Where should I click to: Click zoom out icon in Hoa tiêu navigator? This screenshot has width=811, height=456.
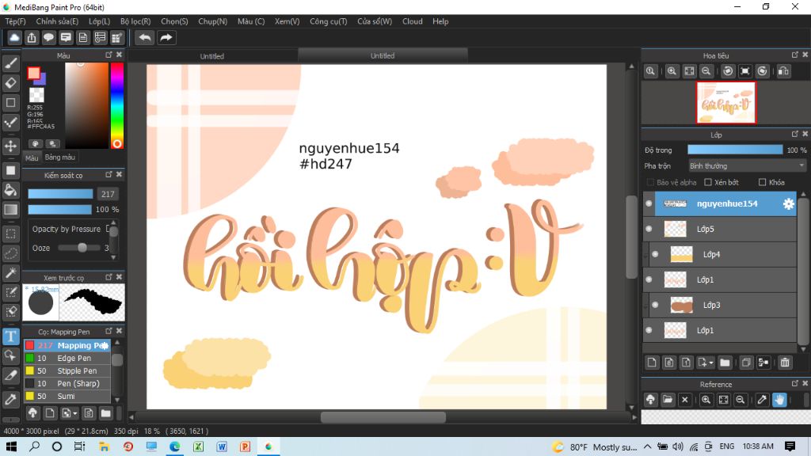(x=706, y=70)
